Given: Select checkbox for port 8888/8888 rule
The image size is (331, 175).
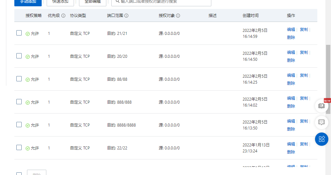Looking at the screenshot, I should click(19, 125).
